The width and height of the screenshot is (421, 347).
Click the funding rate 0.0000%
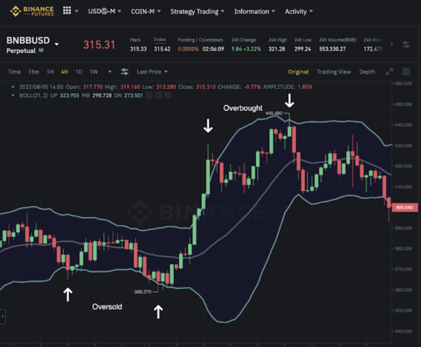pos(188,49)
